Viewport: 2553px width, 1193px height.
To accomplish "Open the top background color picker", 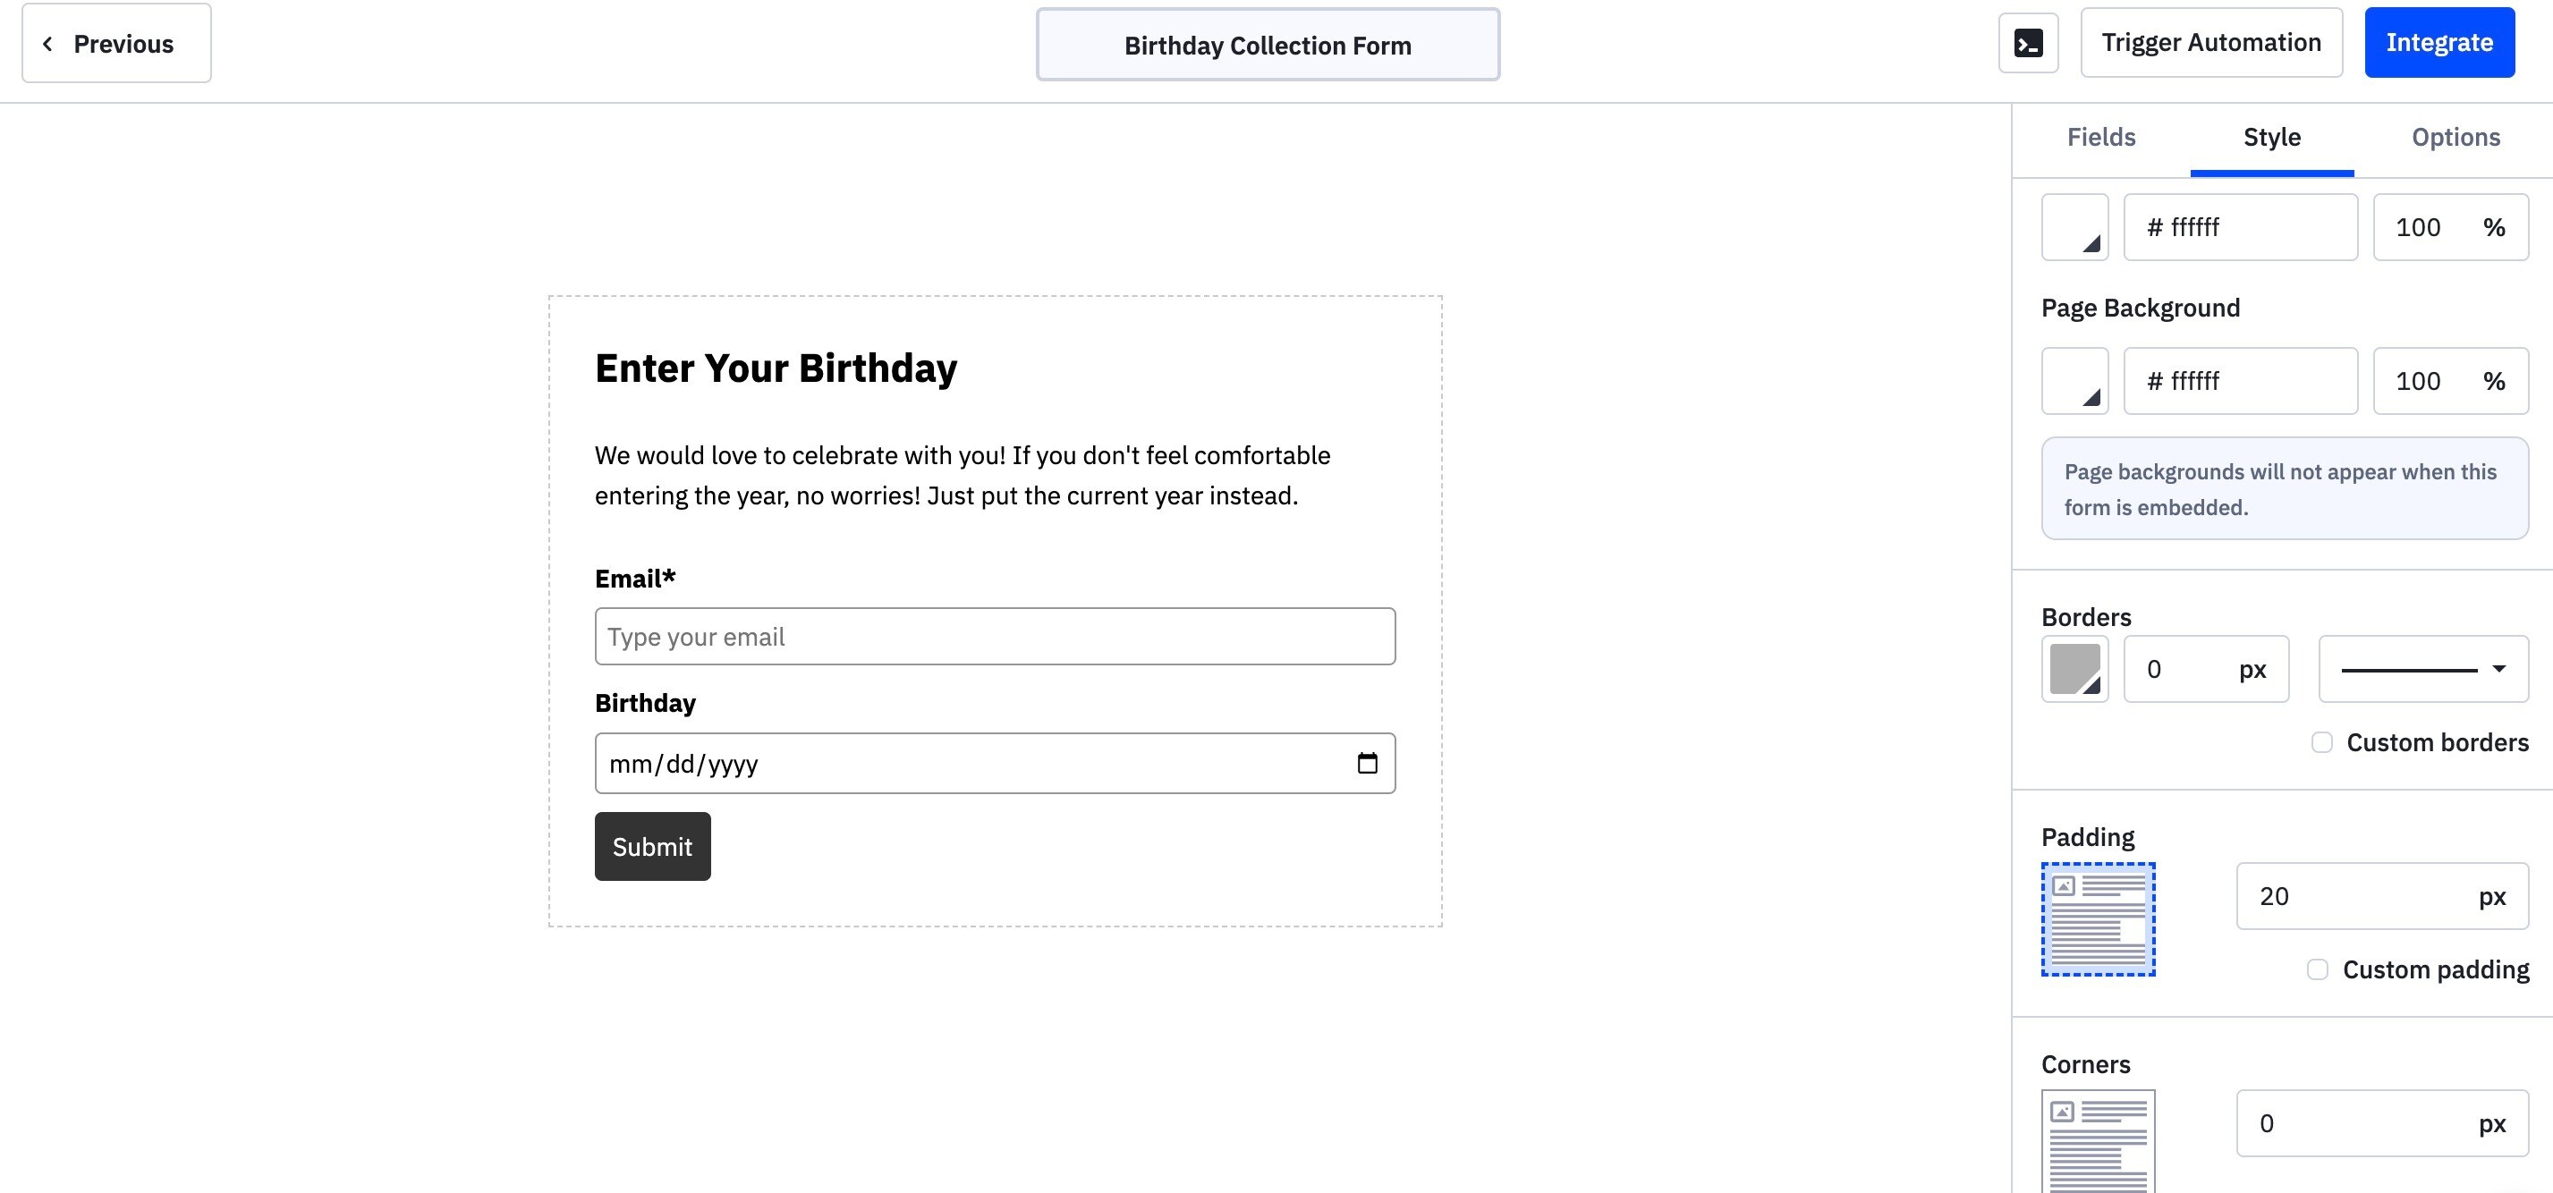I will [x=2074, y=227].
